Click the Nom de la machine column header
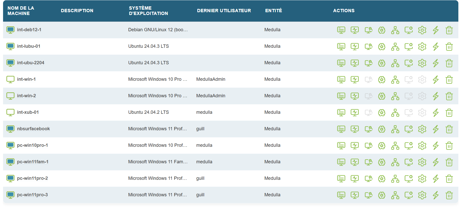Viewport: 466px width, 209px height. pyautogui.click(x=21, y=11)
